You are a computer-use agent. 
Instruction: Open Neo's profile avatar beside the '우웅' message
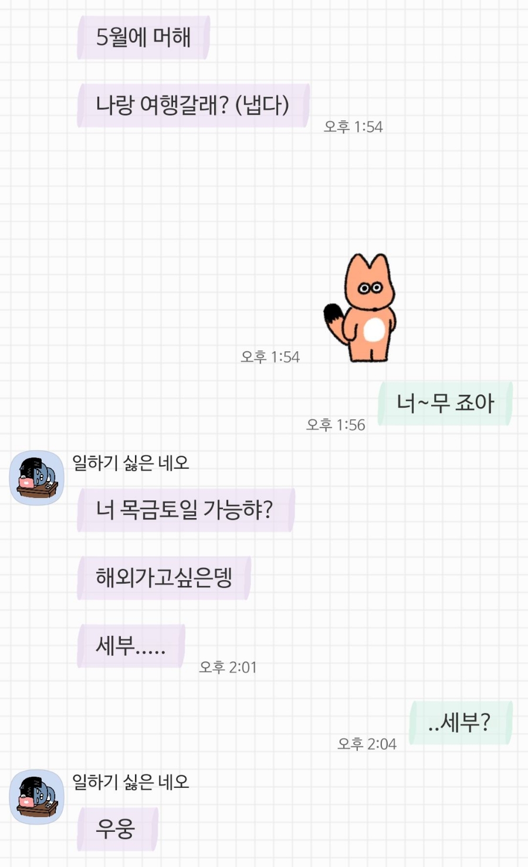pos(37,797)
